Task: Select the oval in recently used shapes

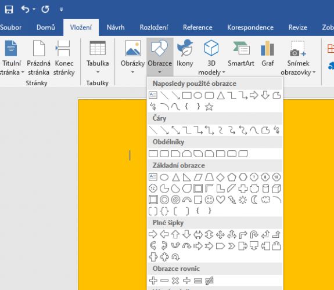Action: point(198,95)
